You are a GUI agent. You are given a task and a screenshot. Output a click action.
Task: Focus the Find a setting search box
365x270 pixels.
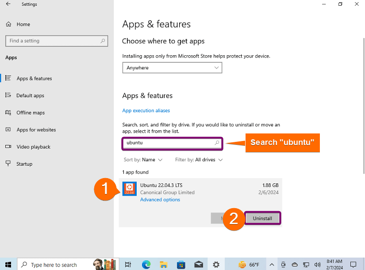pyautogui.click(x=57, y=41)
